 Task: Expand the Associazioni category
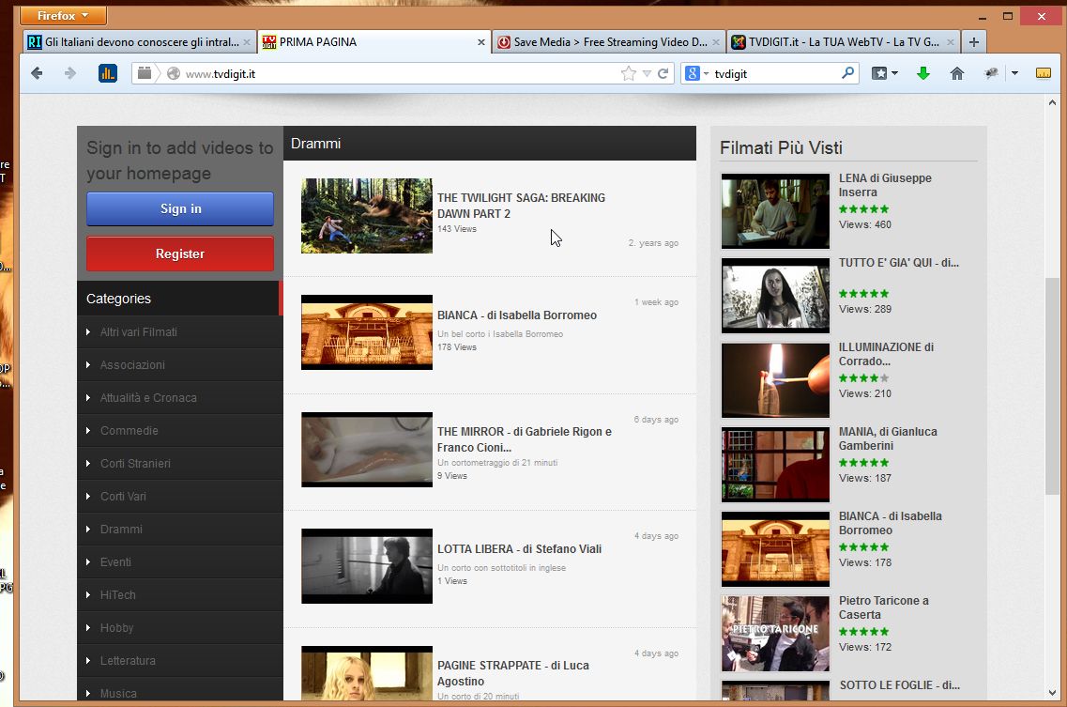(179, 364)
